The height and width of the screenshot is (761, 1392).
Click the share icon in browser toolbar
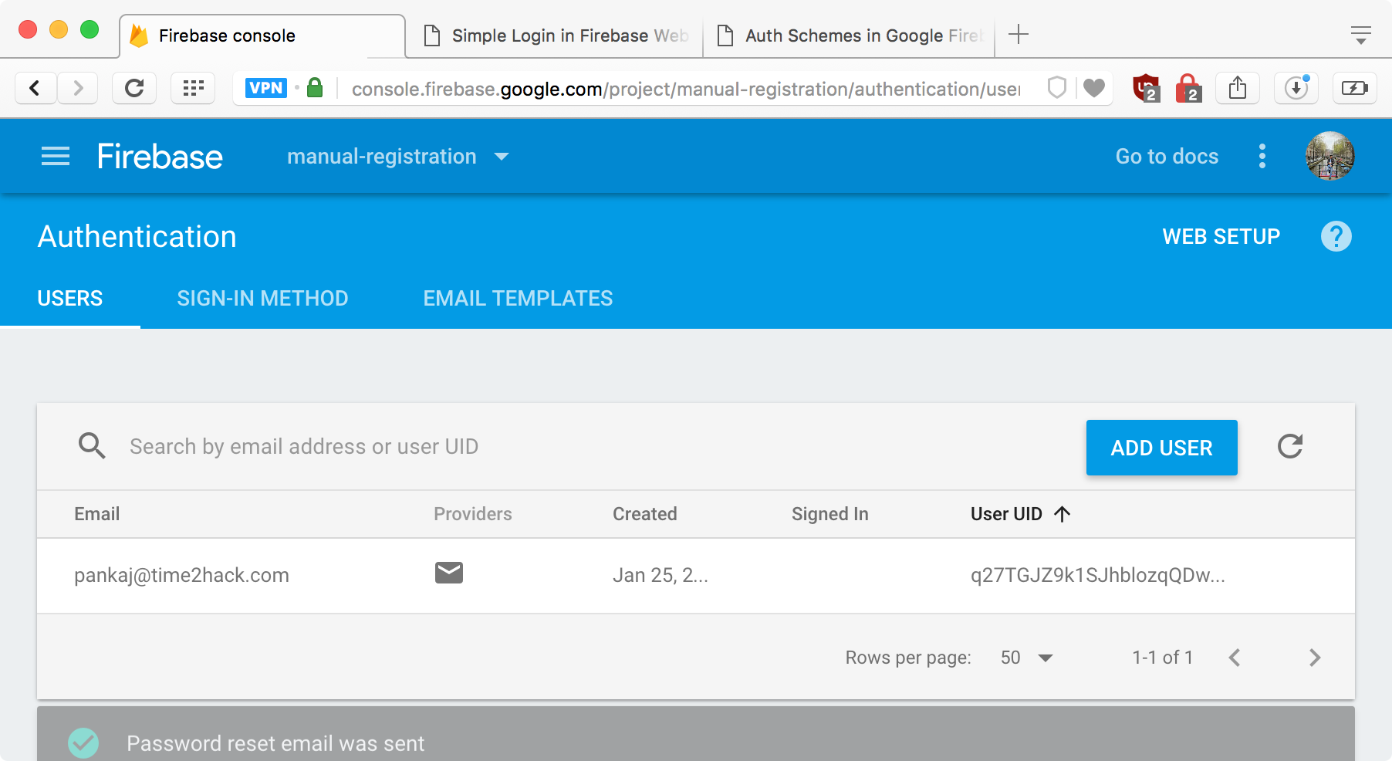(x=1238, y=88)
